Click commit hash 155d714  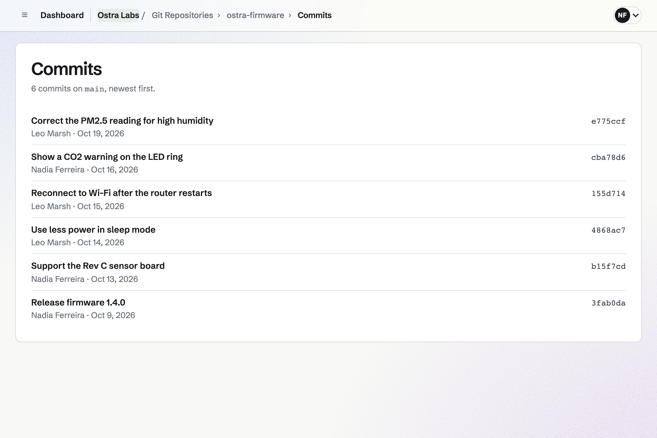(x=608, y=194)
